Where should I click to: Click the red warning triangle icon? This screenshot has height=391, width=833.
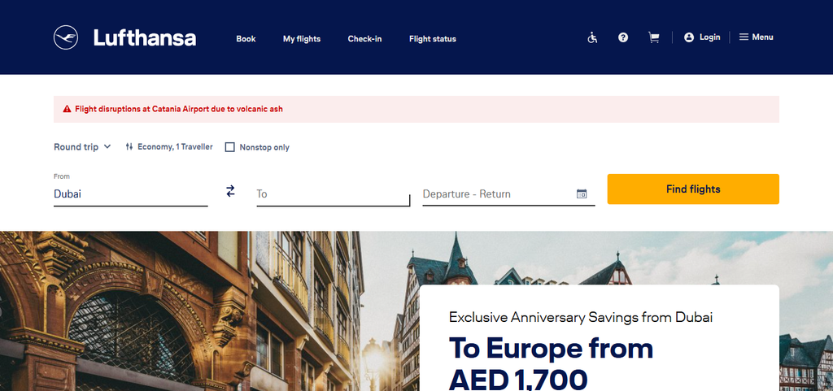click(x=67, y=109)
